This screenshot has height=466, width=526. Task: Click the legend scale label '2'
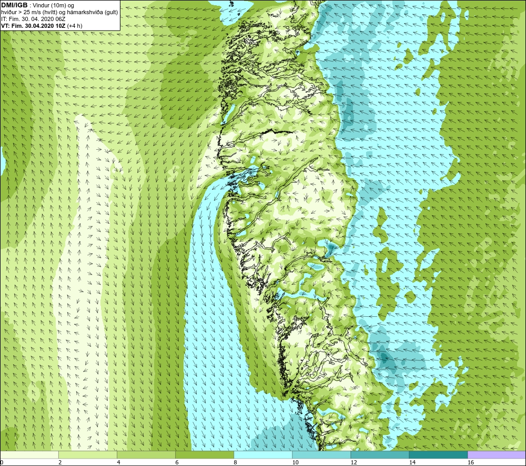[60, 462]
